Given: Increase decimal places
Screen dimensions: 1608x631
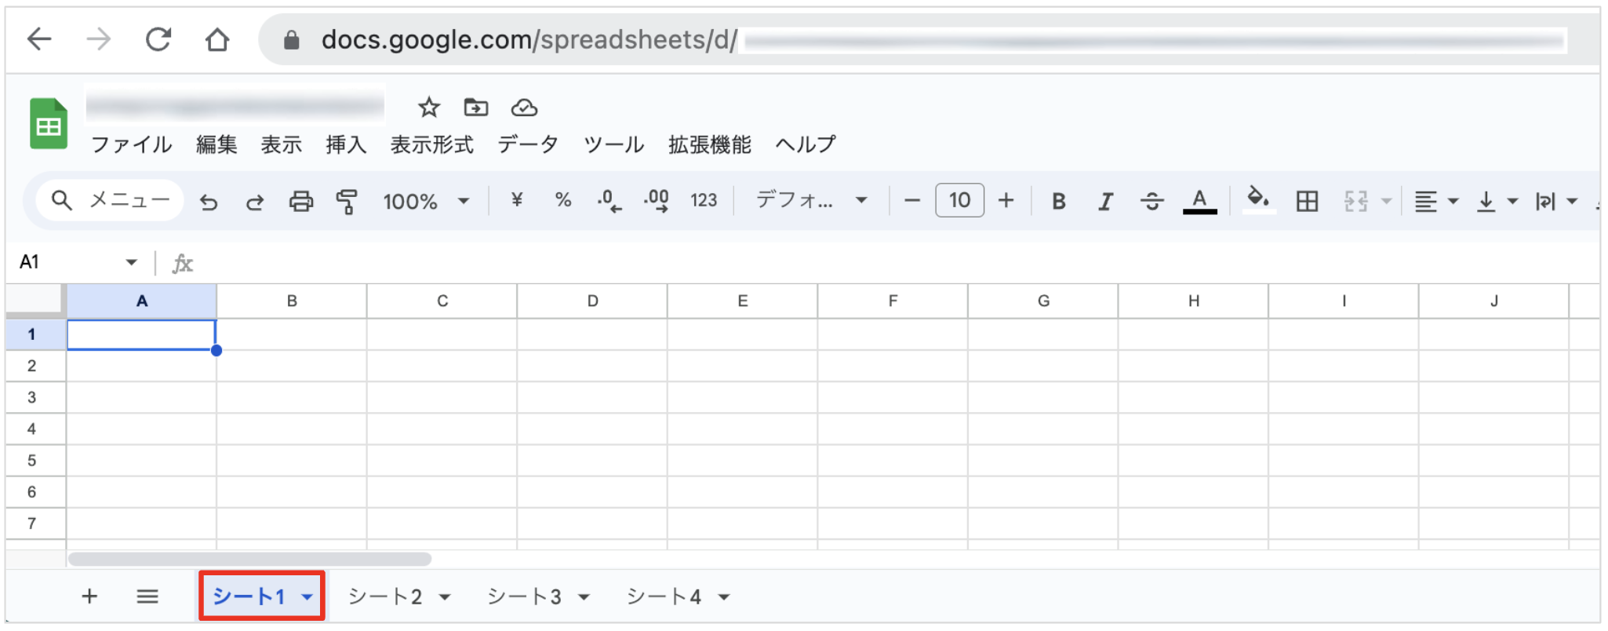Looking at the screenshot, I should point(657,201).
